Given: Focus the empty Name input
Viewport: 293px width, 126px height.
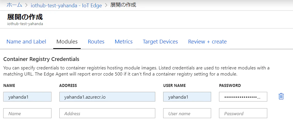Looking at the screenshot, I should pos(27,113).
